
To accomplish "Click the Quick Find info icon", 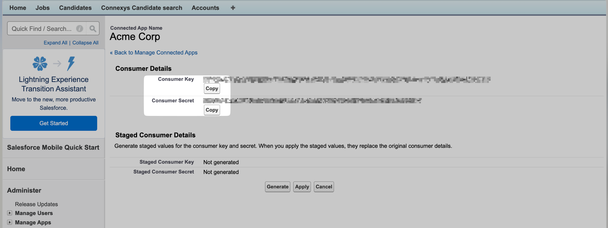I will click(80, 28).
